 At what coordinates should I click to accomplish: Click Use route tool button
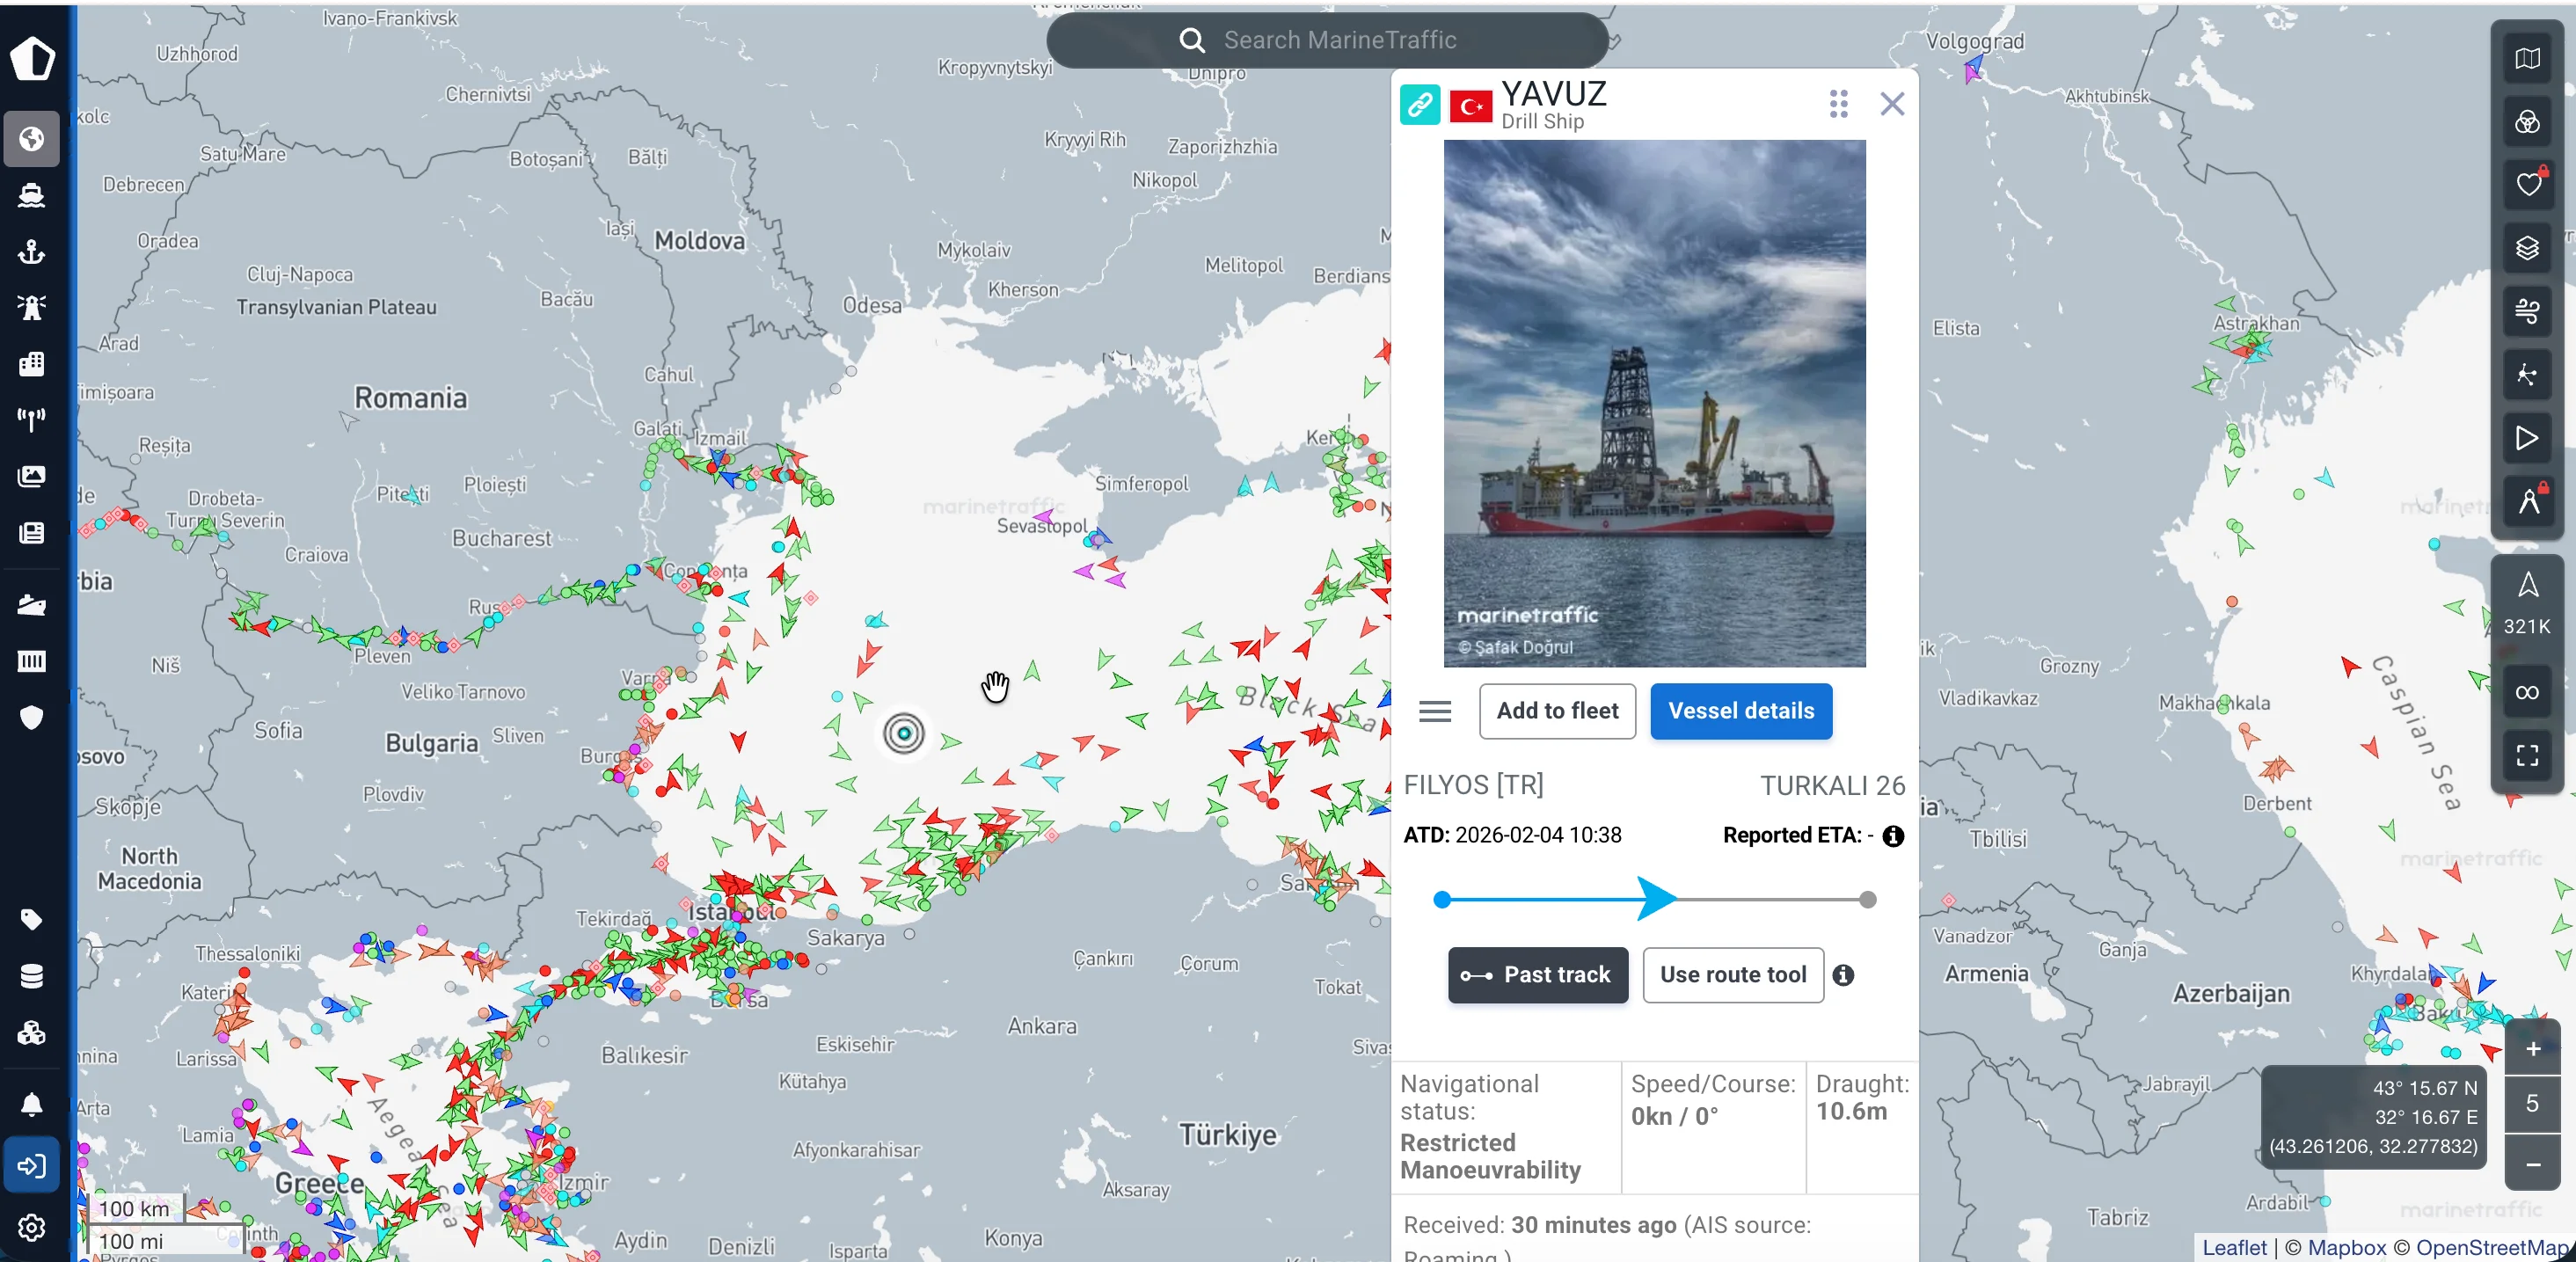[x=1733, y=975]
